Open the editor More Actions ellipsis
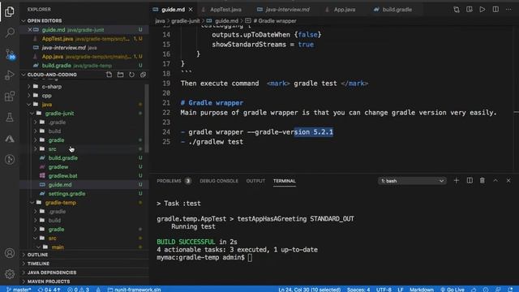 pos(508,10)
